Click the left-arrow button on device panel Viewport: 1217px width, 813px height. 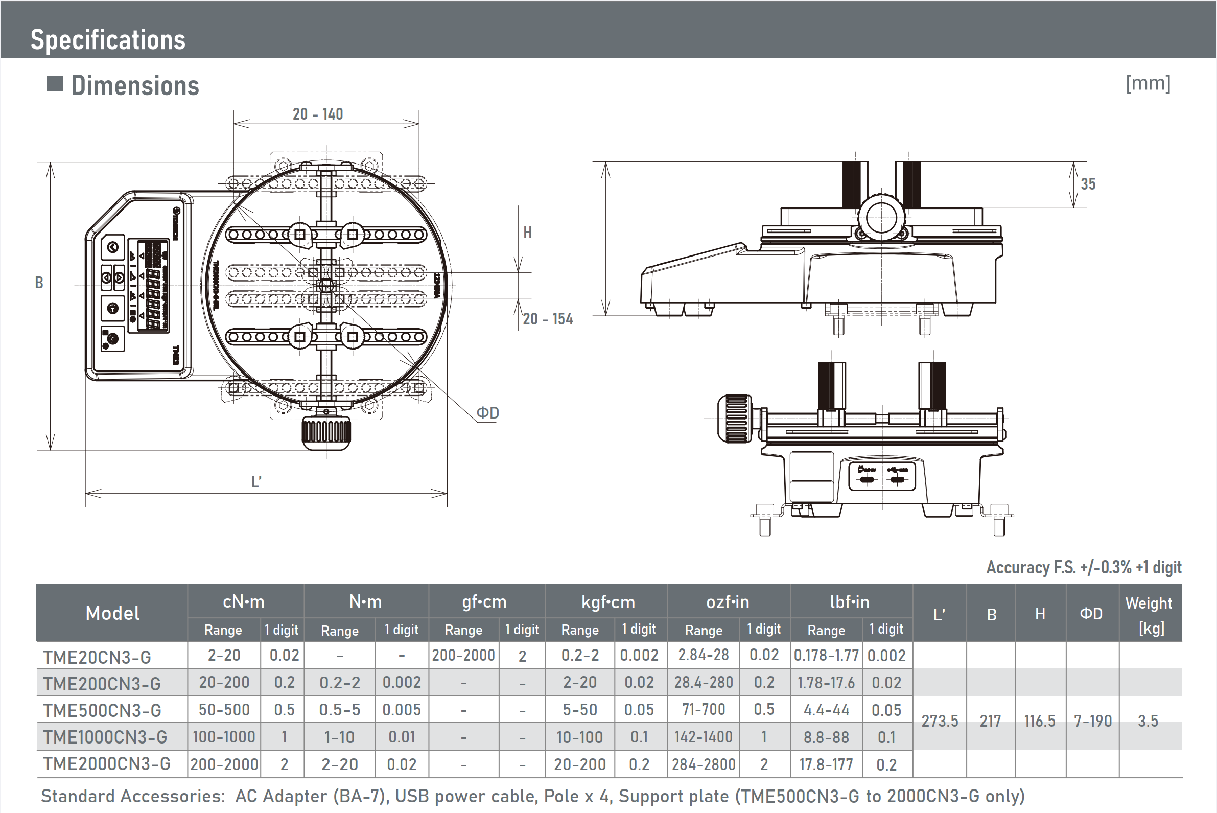coord(106,278)
